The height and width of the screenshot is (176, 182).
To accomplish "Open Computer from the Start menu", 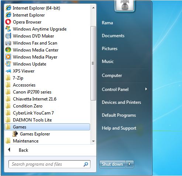I will [112, 75].
